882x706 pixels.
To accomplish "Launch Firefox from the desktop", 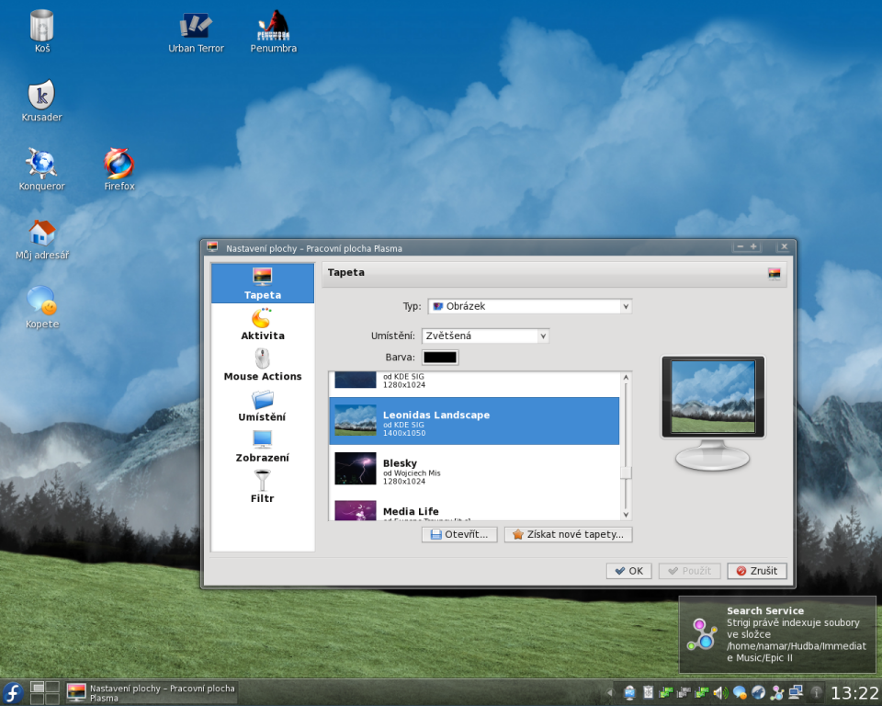I will [119, 170].
